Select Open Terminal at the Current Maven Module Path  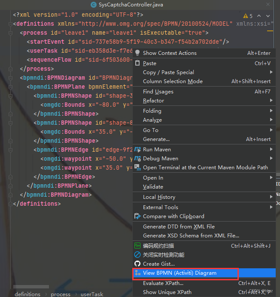coord(204,168)
